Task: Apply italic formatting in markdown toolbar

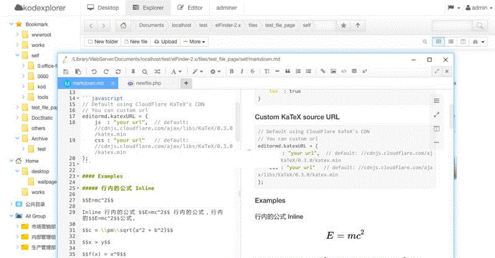Action: pyautogui.click(x=243, y=72)
